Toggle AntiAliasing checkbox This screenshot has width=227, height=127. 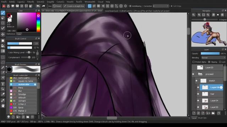[130, 6]
